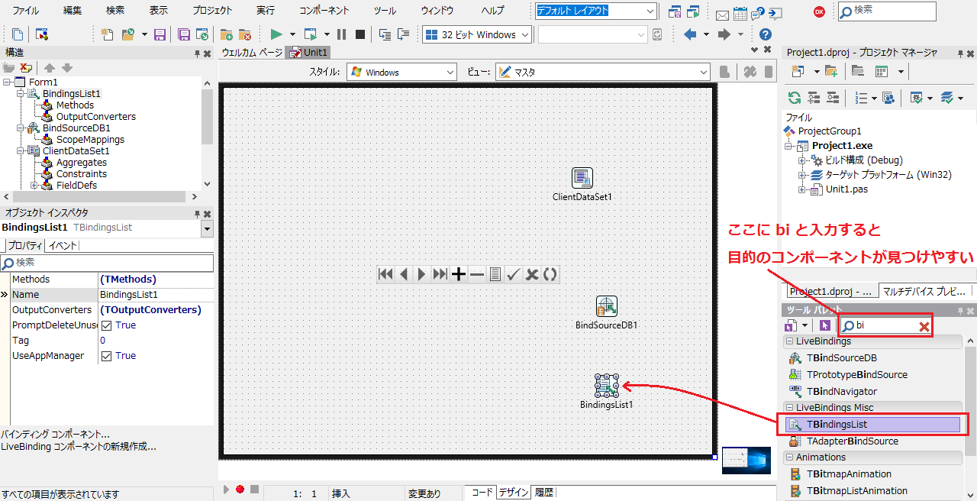
Task: Run the project with the green play icon
Action: click(x=275, y=34)
